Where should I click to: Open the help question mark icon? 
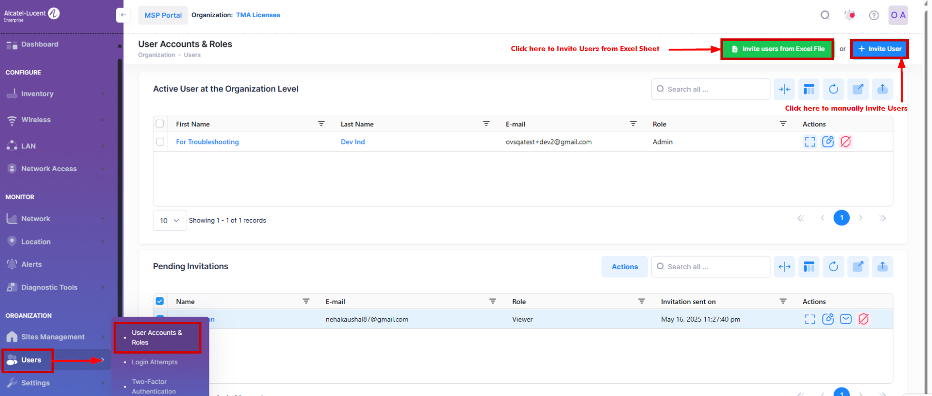(873, 15)
